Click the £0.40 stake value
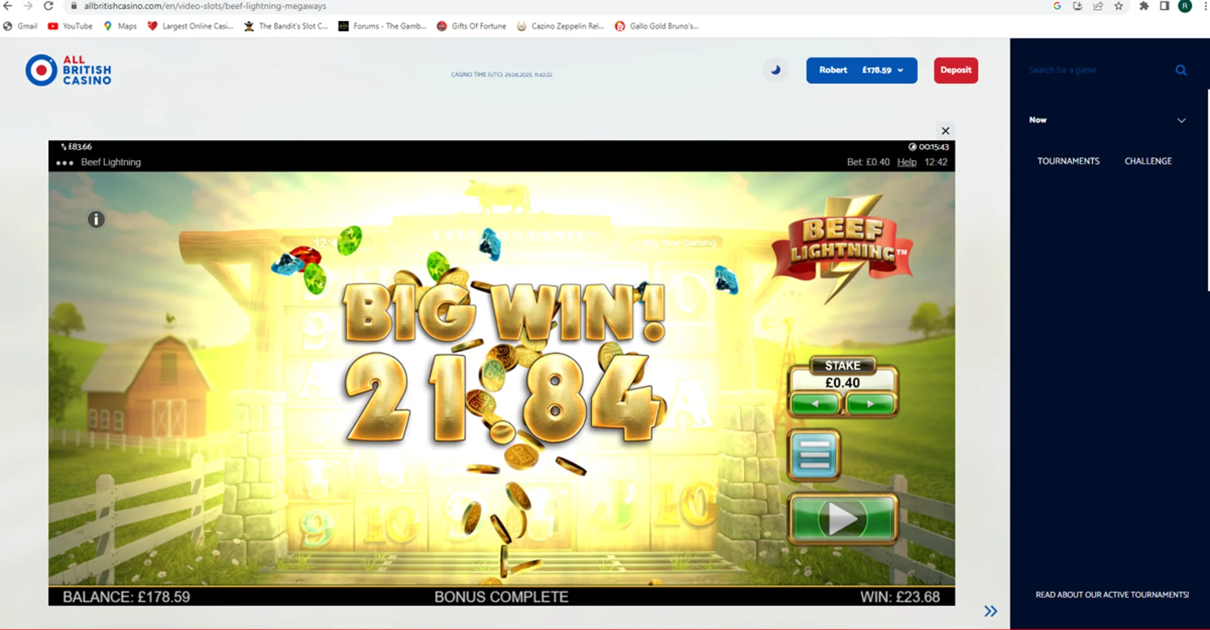 (x=842, y=383)
